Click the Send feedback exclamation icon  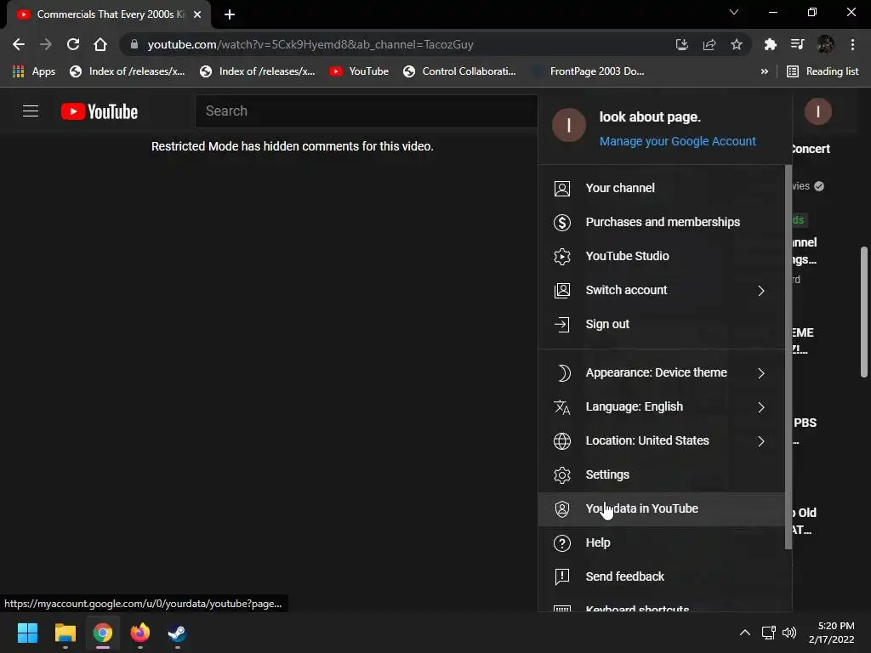click(x=561, y=577)
